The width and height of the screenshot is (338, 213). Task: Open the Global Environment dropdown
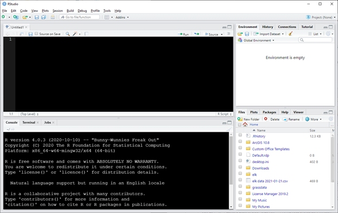pos(256,40)
